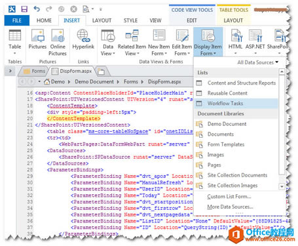Expand the navigation pane chevron
Image resolution: width=298 pixels, height=246 pixels.
(10, 71)
